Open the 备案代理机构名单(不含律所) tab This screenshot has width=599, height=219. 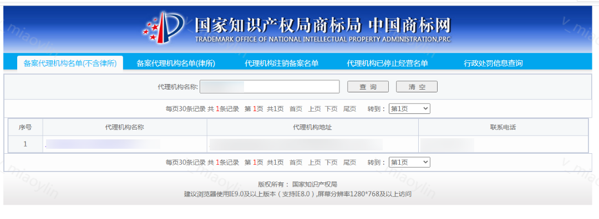coord(70,63)
